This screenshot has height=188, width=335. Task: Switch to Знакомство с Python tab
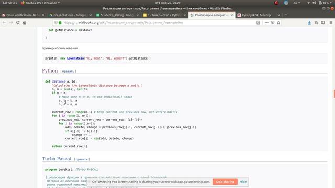point(164,15)
